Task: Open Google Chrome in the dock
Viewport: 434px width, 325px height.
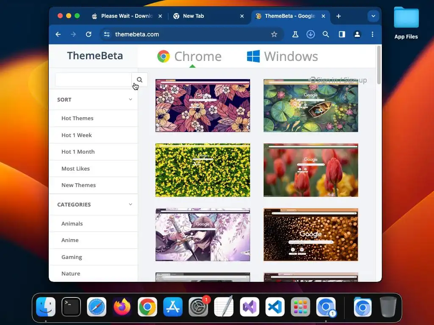Action: pos(147,307)
